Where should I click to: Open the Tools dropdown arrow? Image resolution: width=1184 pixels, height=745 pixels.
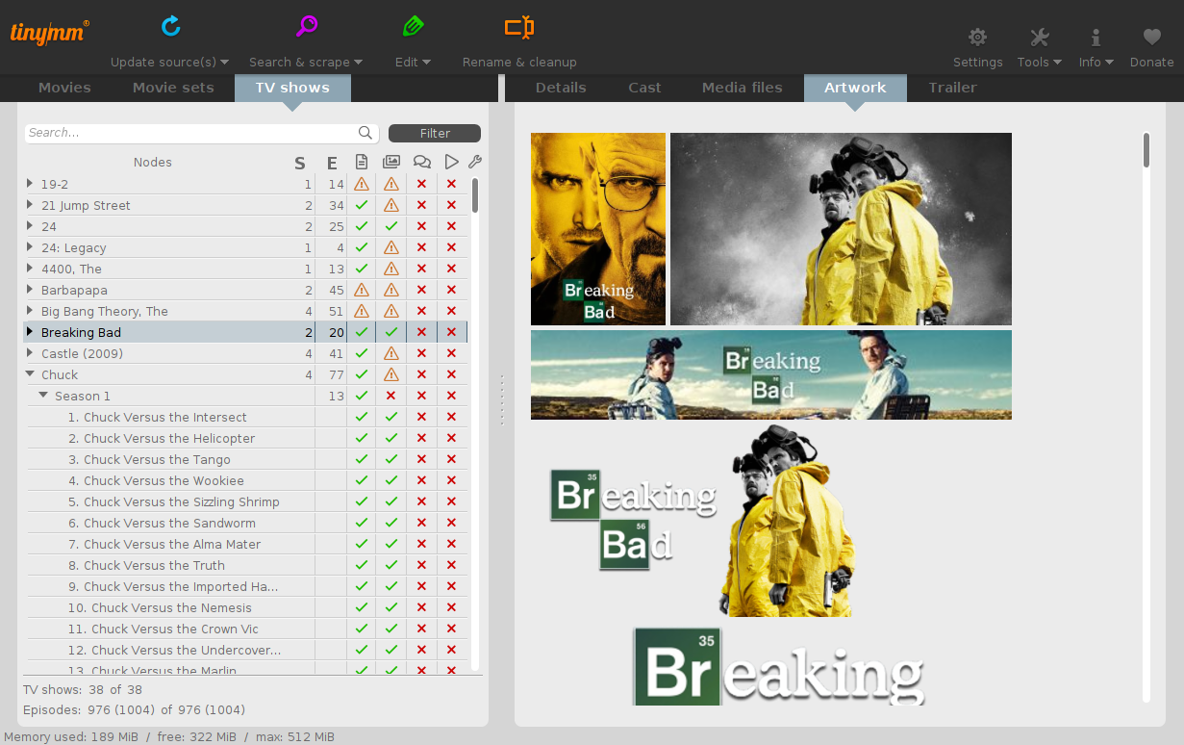pyautogui.click(x=1058, y=63)
